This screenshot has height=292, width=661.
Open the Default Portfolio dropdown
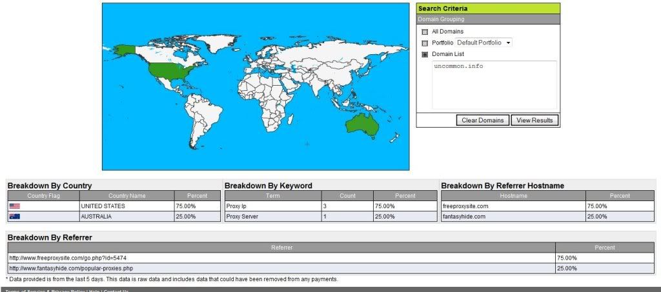pos(484,43)
